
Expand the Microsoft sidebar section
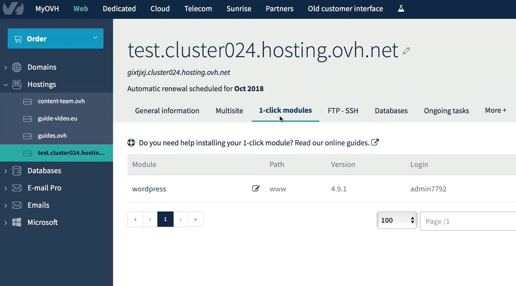click(x=5, y=223)
